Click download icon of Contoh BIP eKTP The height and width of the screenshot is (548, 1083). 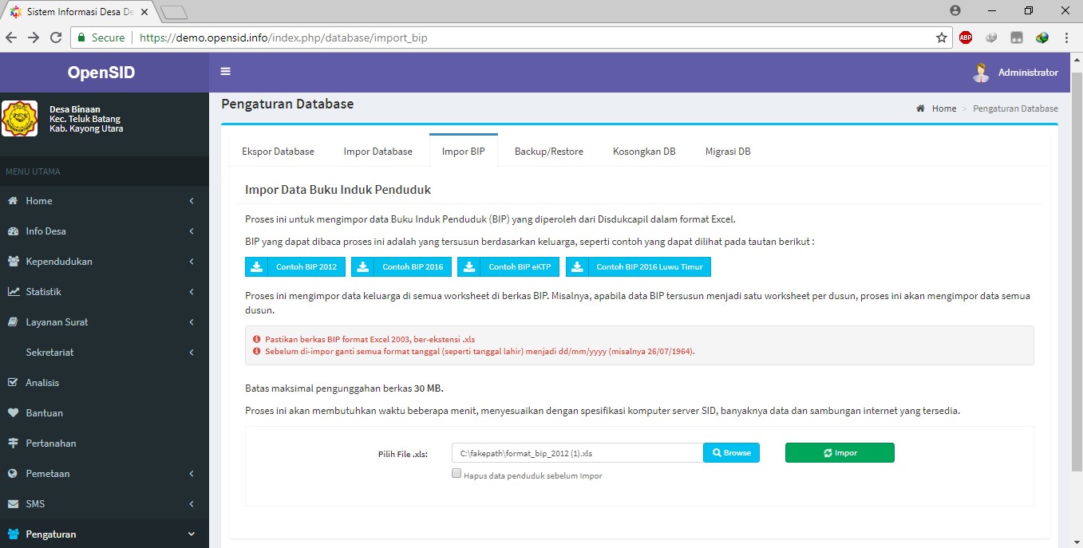468,267
